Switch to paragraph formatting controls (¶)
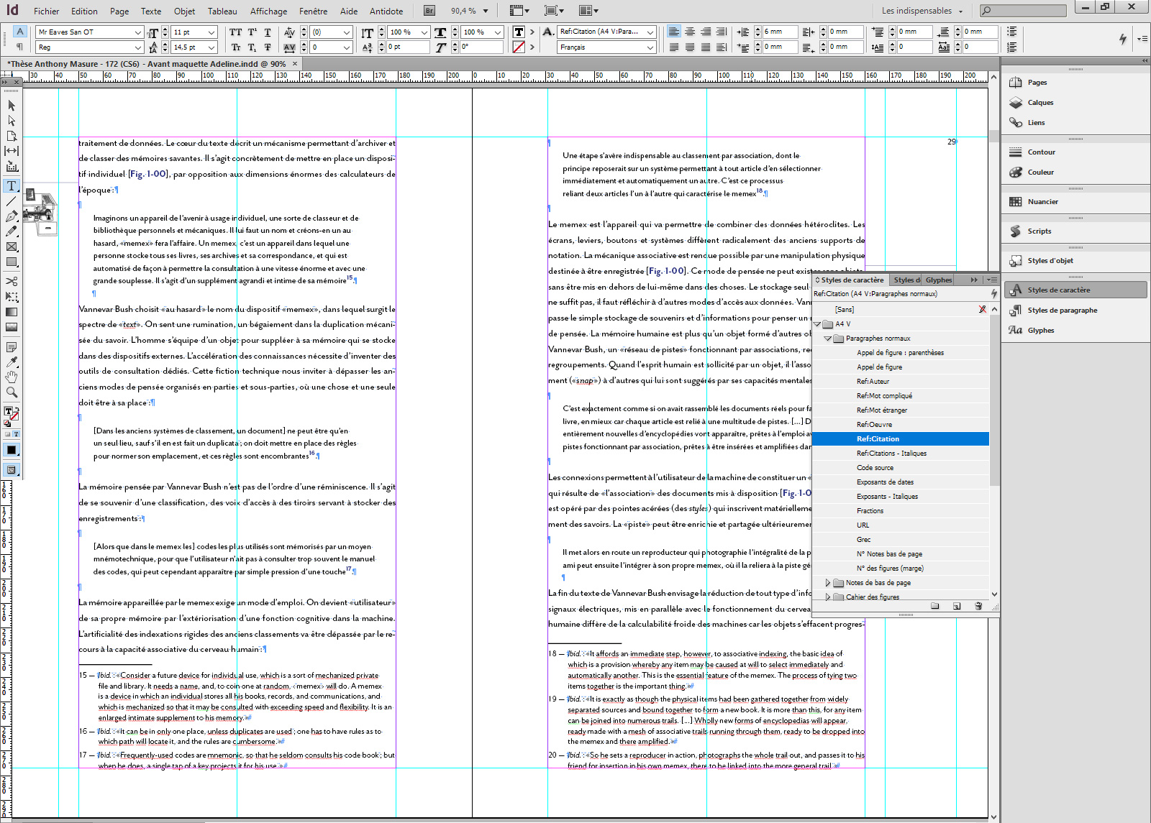The height and width of the screenshot is (823, 1151). (x=20, y=47)
